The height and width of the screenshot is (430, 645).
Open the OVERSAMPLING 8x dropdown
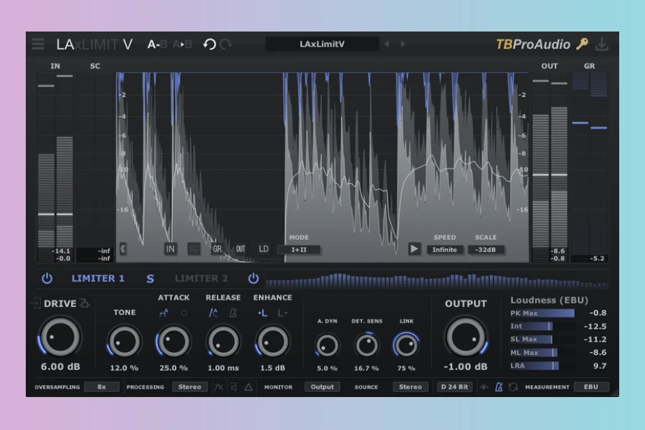coord(102,387)
